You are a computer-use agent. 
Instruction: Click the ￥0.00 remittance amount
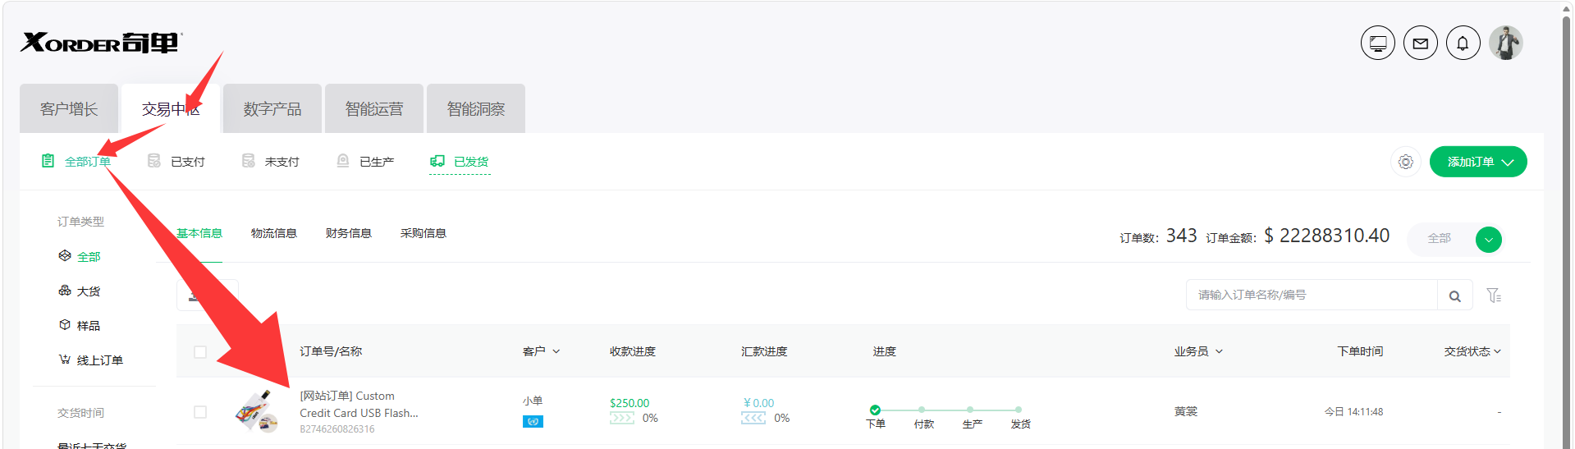[758, 403]
